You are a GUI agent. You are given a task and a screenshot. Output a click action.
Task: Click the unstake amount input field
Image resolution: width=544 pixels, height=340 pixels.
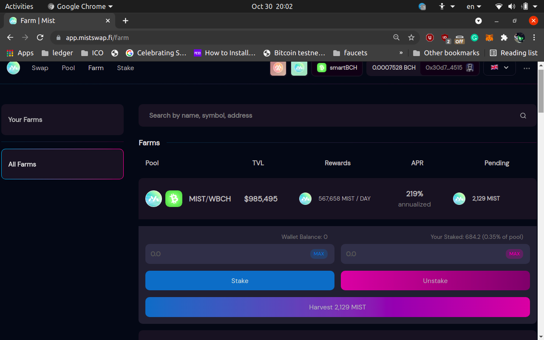pyautogui.click(x=435, y=254)
